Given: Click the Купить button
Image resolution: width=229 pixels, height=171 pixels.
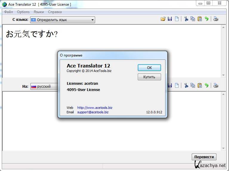Looking at the screenshot, I should (149, 77).
